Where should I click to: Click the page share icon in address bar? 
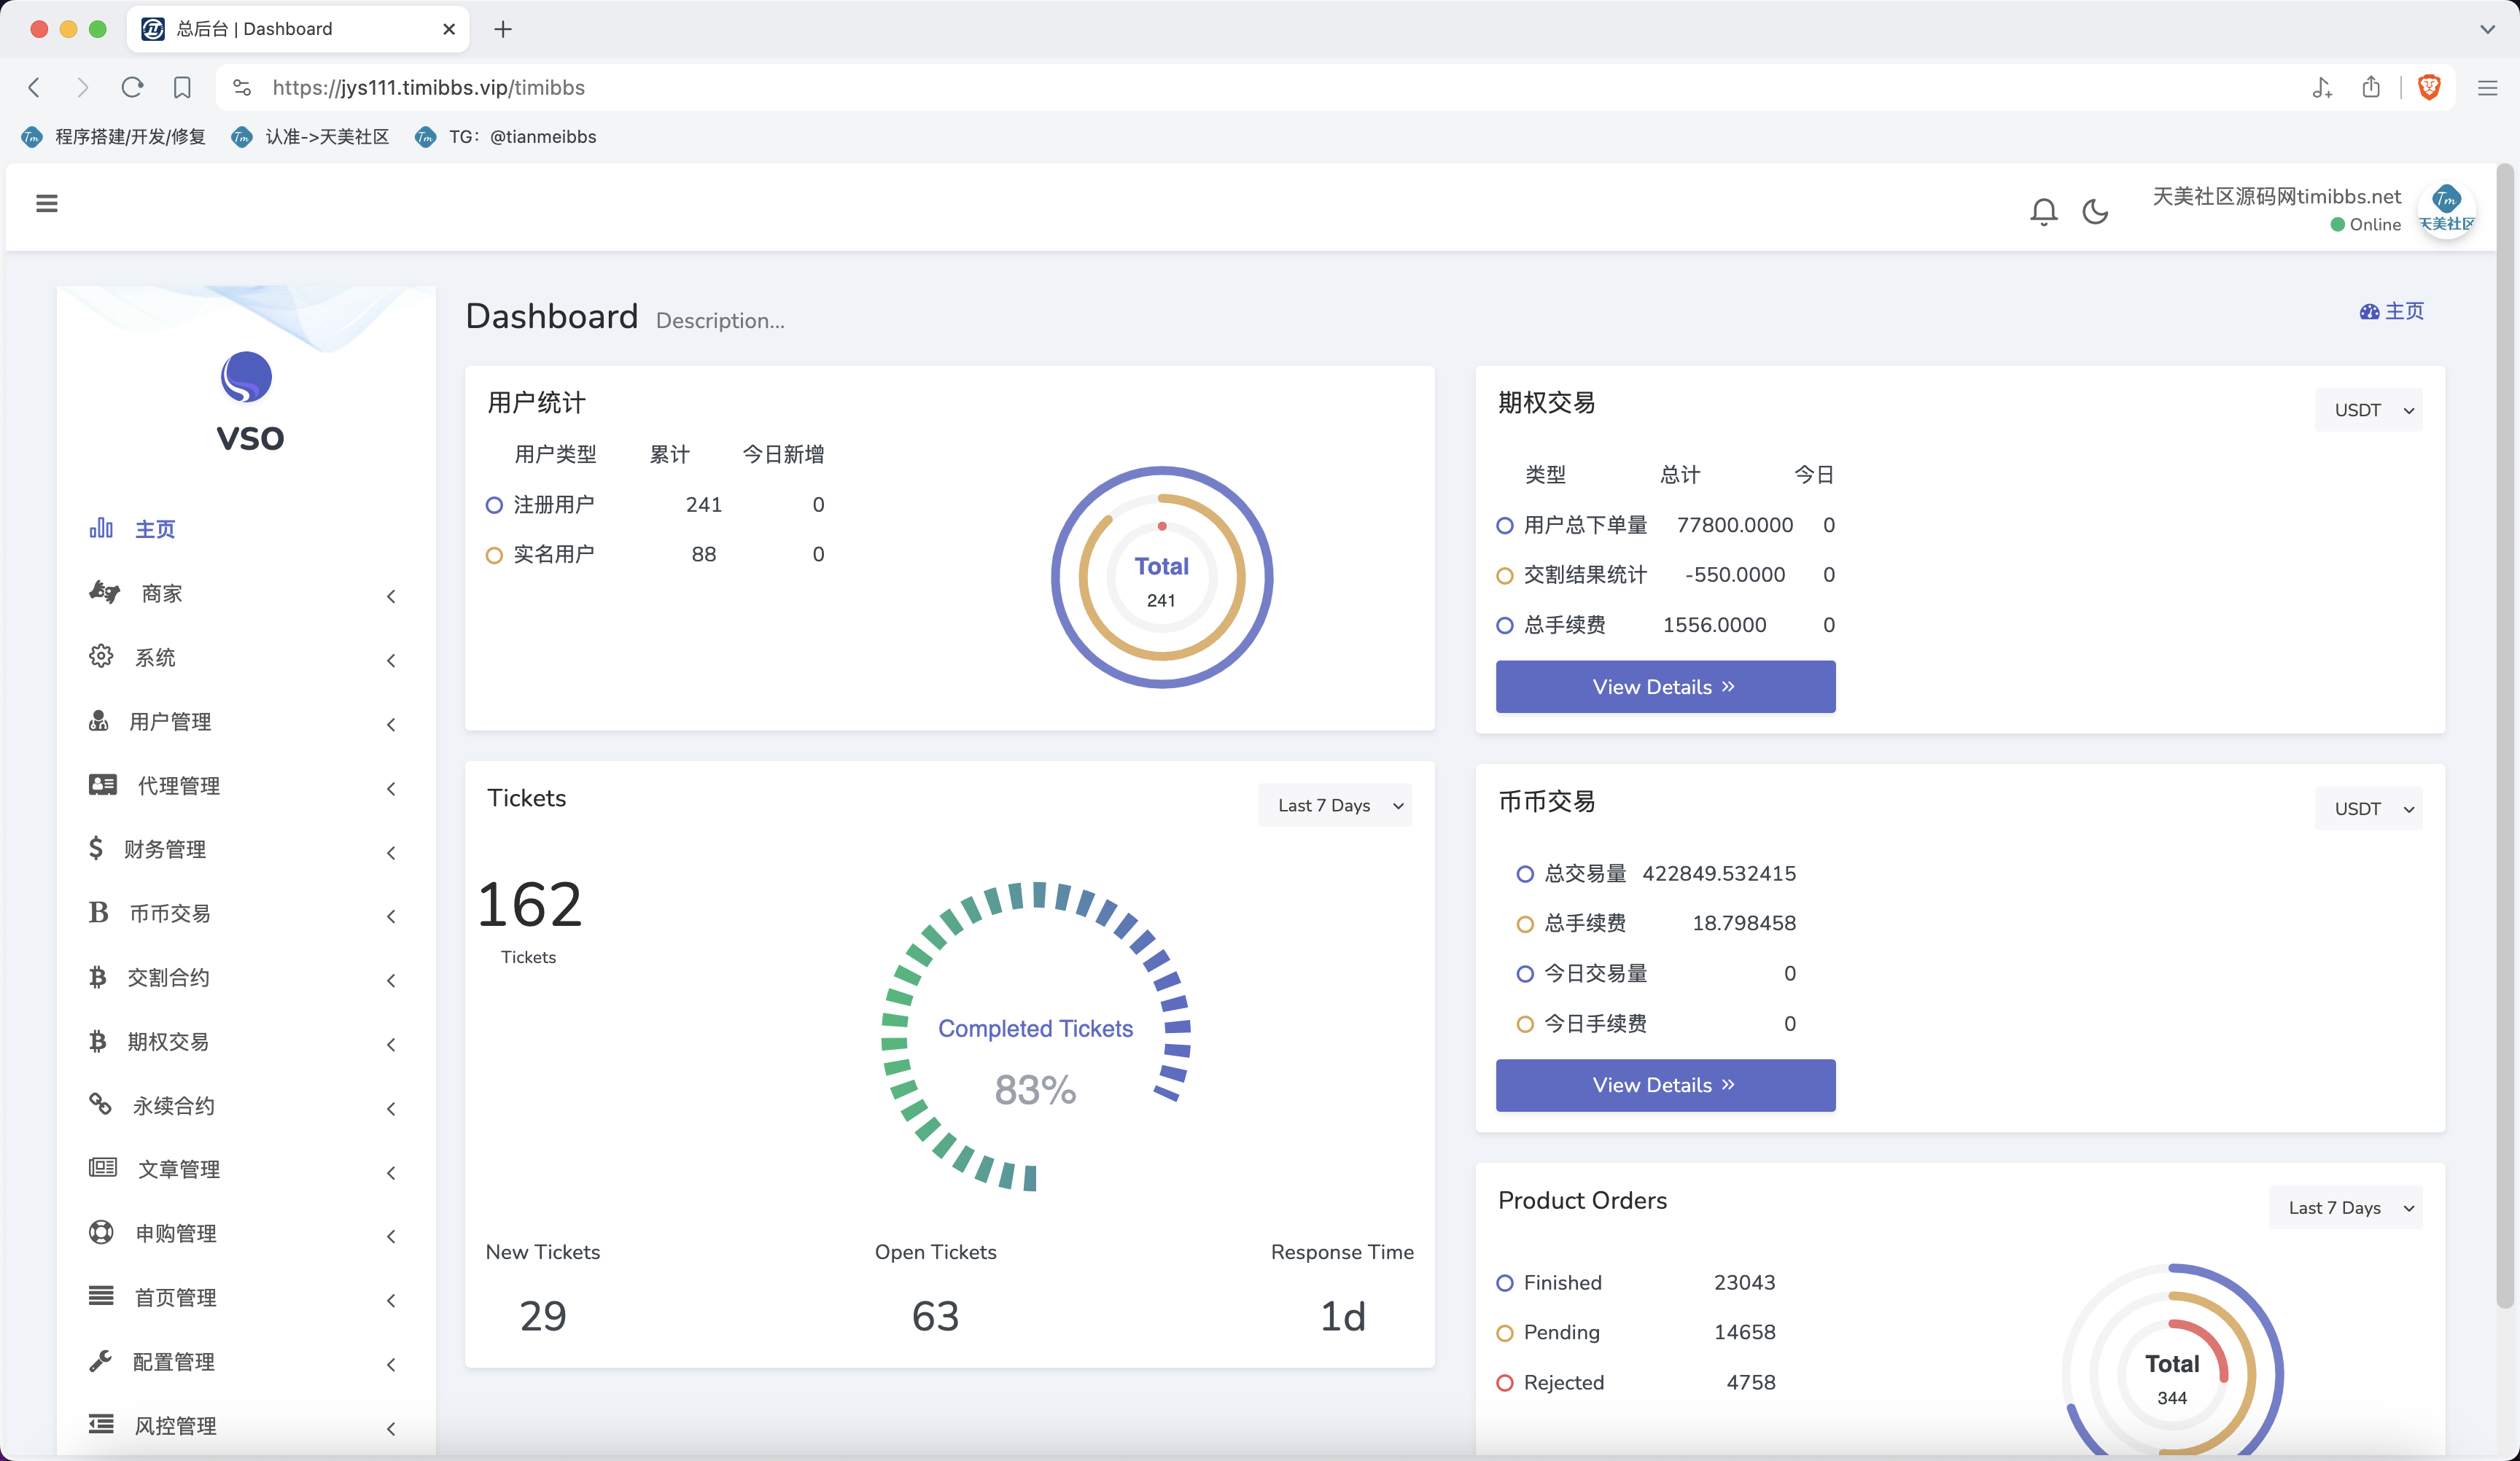(2370, 88)
